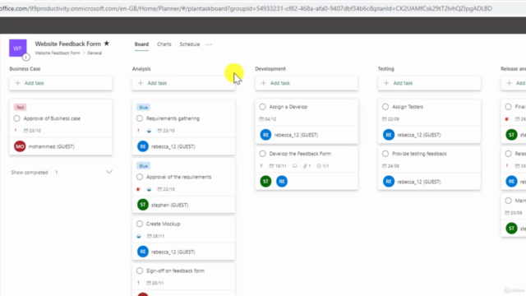Switch to the Charts tab

tap(164, 44)
